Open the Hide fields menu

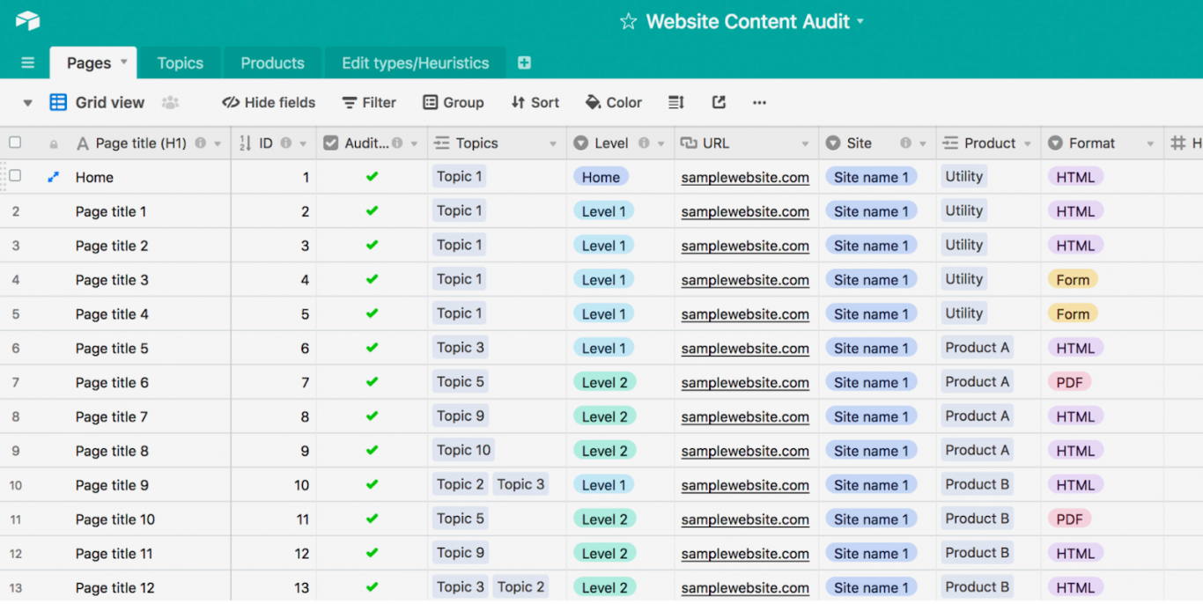pyautogui.click(x=269, y=102)
